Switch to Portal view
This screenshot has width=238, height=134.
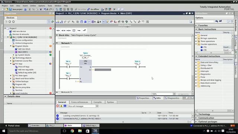click(x=12, y=126)
